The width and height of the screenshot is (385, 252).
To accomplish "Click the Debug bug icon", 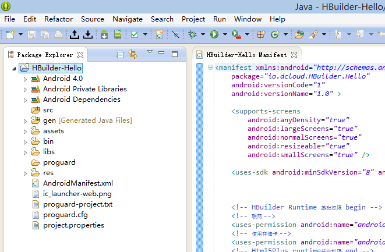I will coord(192,34).
